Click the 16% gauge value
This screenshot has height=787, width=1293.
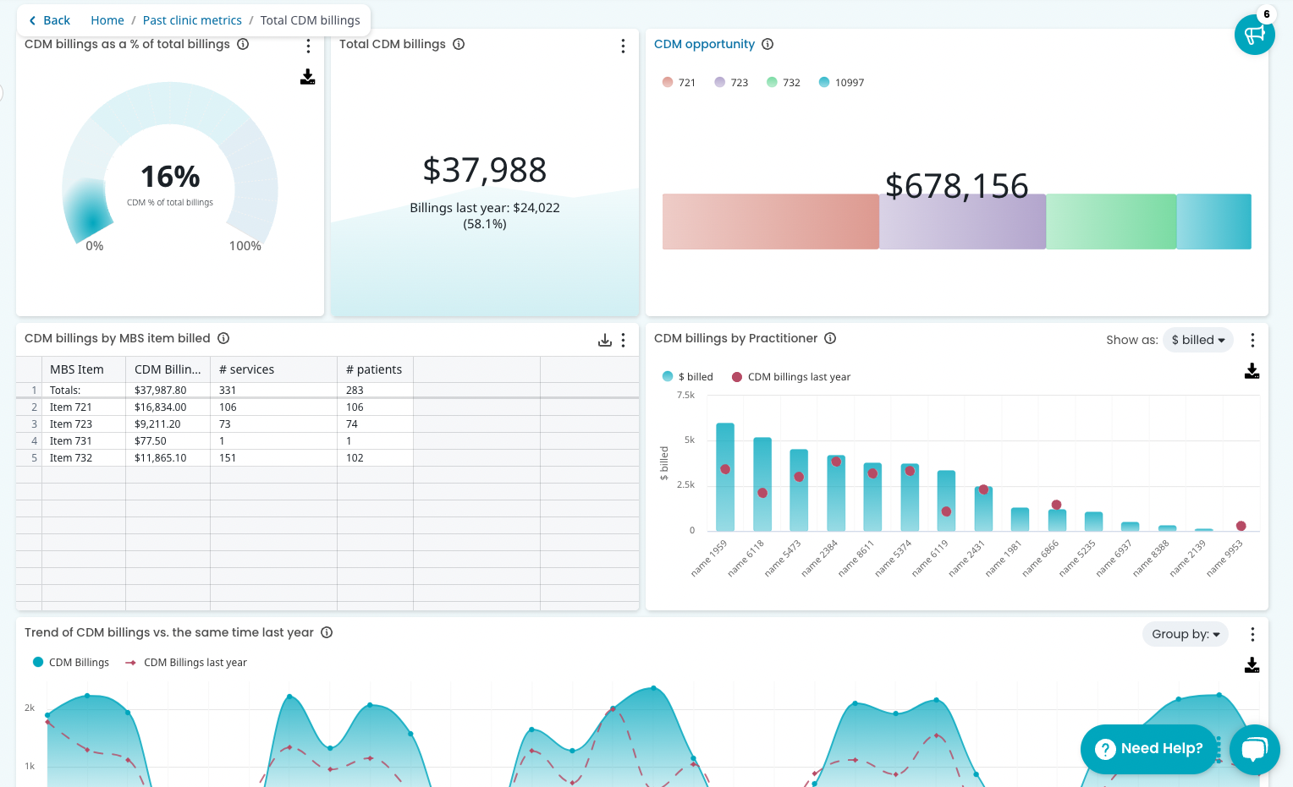170,177
